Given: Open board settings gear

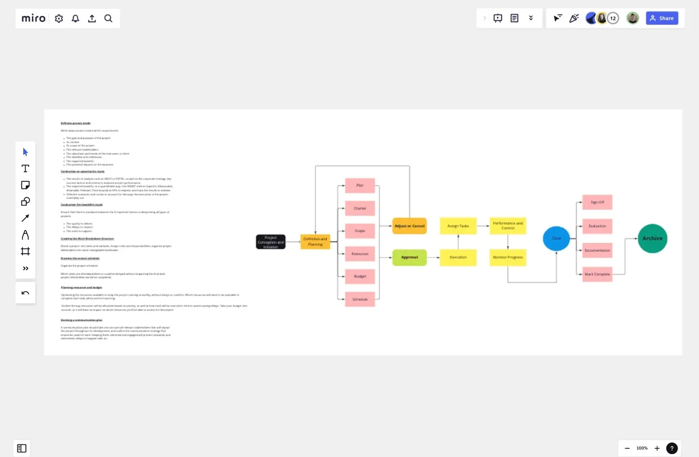Looking at the screenshot, I should coord(59,18).
